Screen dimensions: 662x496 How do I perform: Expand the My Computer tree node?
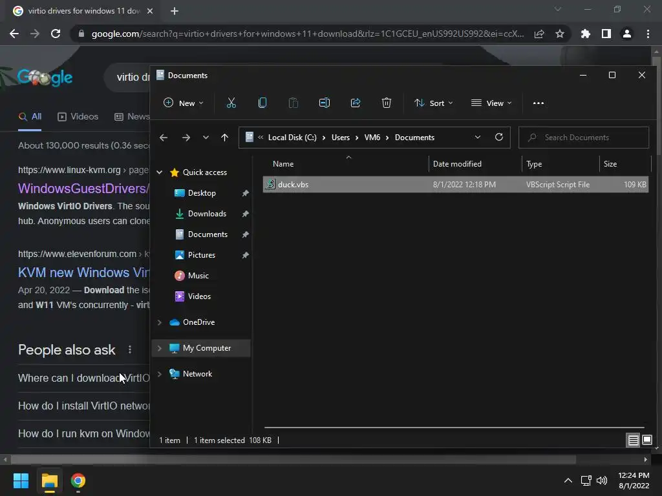tap(159, 348)
